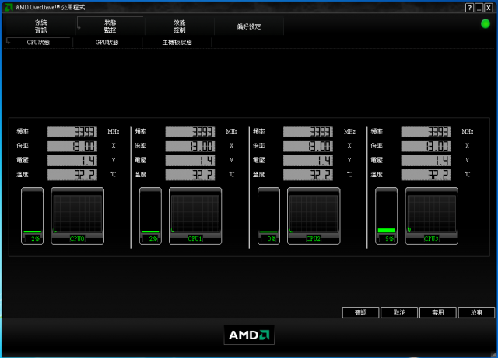498x358 pixels.
Task: Select the CPU狀態 sub-tab
Action: coord(38,42)
